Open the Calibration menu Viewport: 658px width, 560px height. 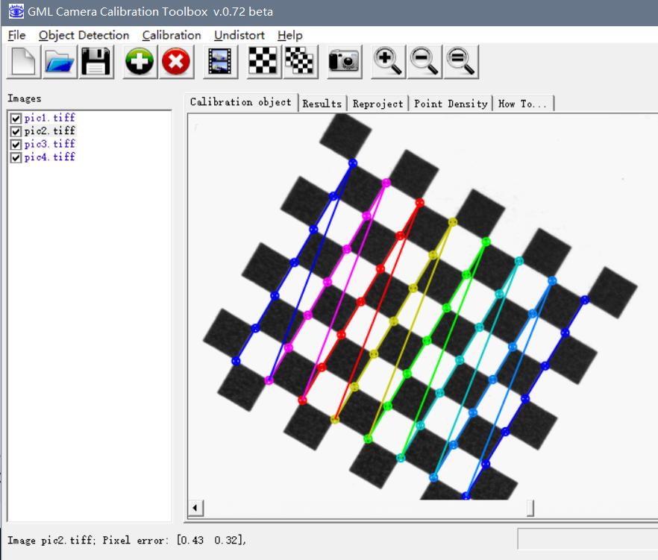[x=172, y=35]
